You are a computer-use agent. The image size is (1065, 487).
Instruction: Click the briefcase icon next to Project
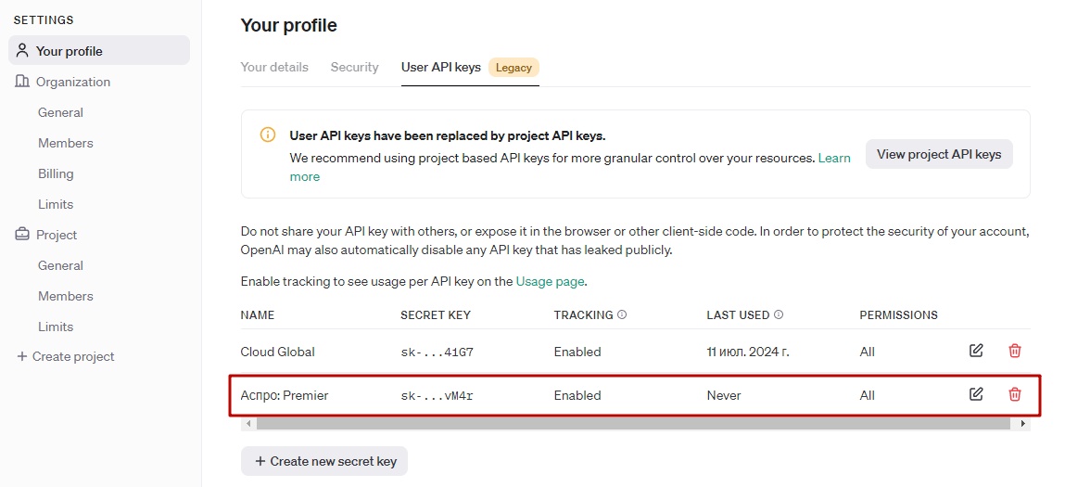(x=22, y=235)
